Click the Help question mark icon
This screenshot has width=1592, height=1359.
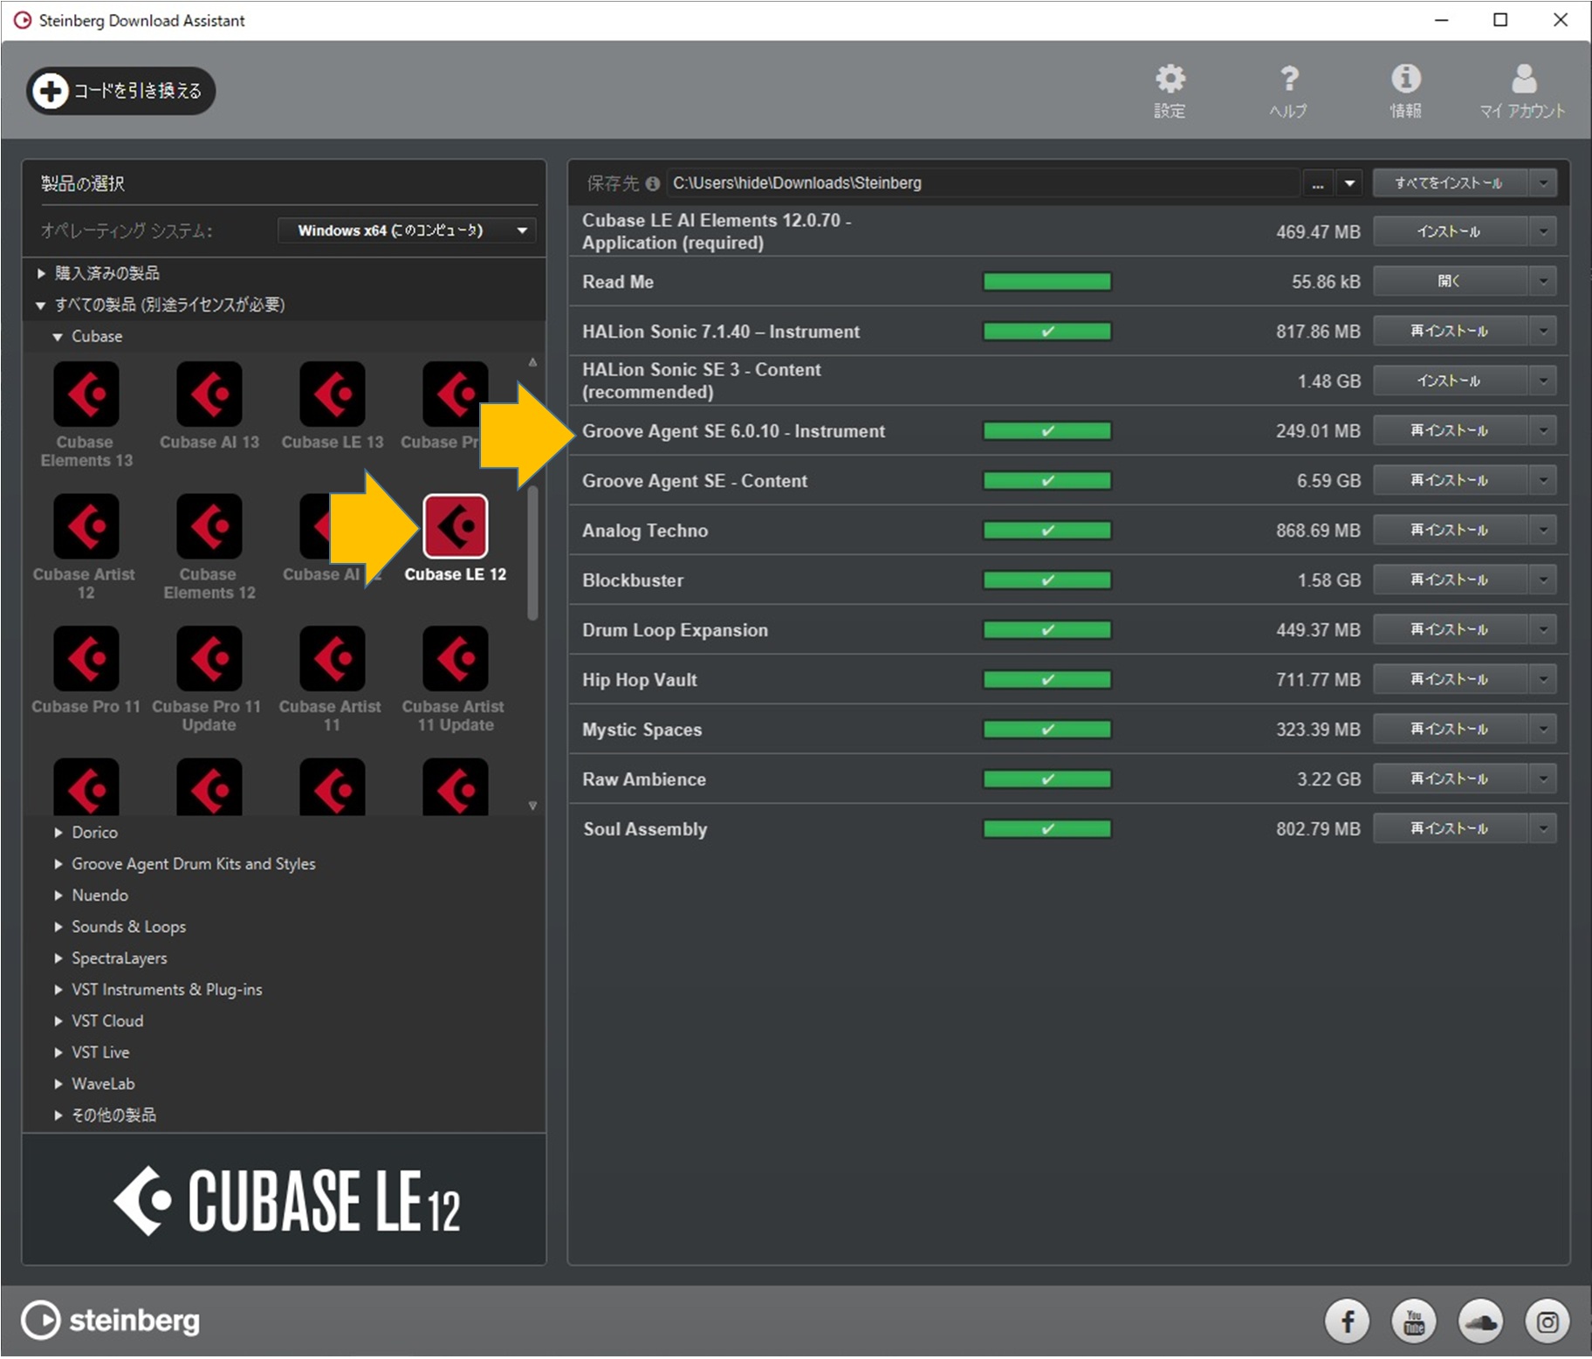[1288, 80]
